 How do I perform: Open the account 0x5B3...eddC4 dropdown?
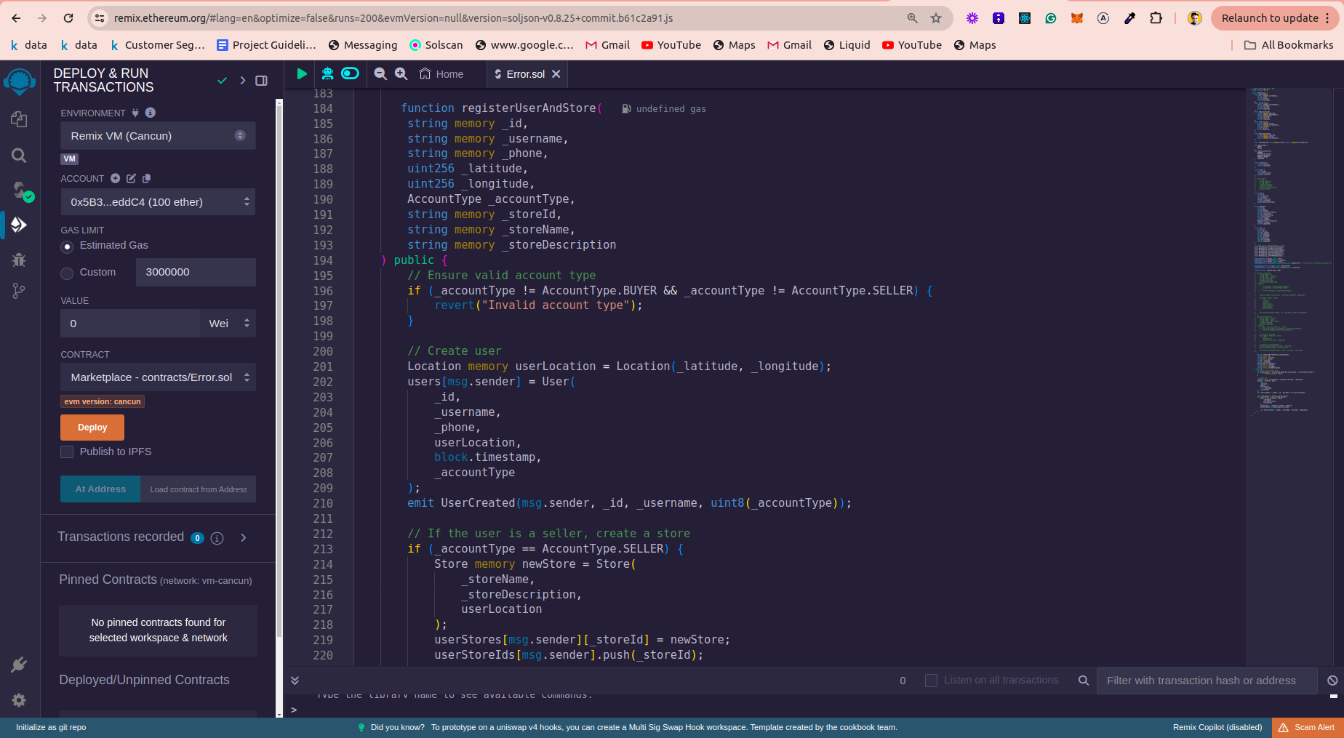click(158, 202)
